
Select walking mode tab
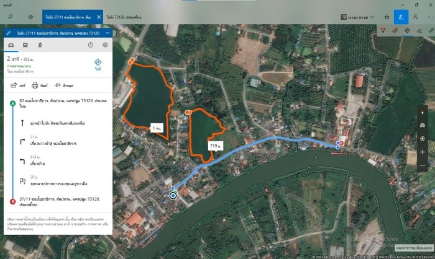(x=40, y=45)
